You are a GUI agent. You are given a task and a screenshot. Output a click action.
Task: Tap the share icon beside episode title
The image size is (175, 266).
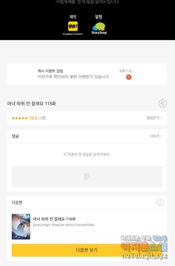162,103
